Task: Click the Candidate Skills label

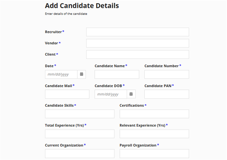Action: pos(59,105)
